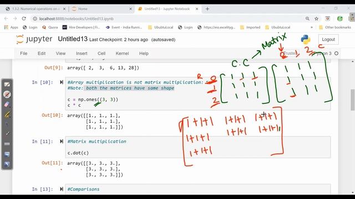Run cell In [11] using its step icon
This screenshot has height=199, width=355.
[x=62, y=142]
